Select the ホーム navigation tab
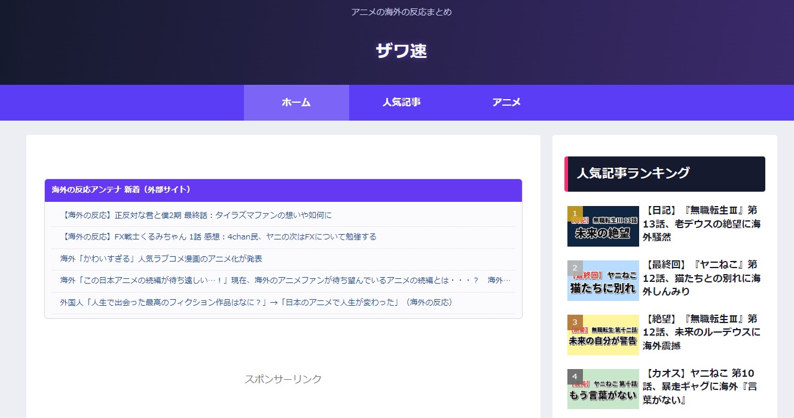The height and width of the screenshot is (418, 794). (297, 102)
